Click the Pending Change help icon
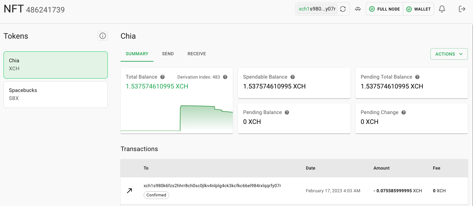This screenshot has height=206, width=473. [403, 112]
